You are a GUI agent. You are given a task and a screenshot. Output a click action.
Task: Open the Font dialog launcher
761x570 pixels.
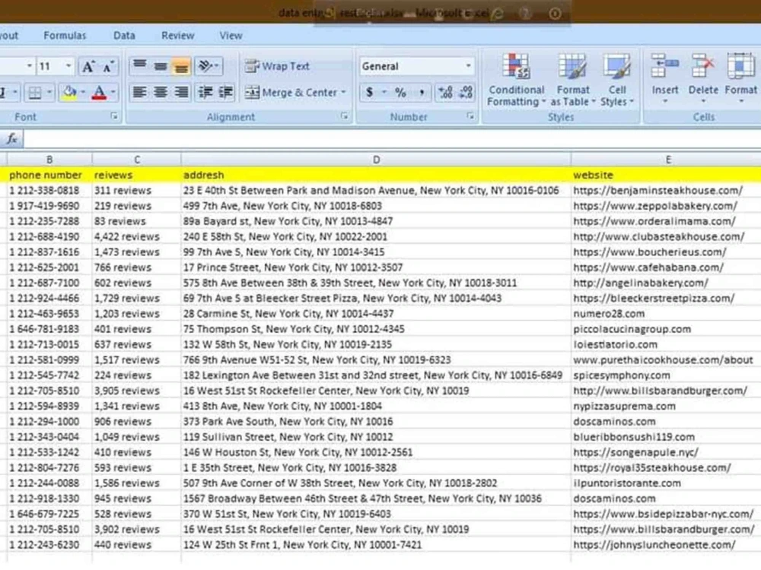pyautogui.click(x=113, y=116)
